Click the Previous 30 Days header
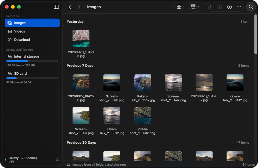258x168 pixels. click(x=81, y=143)
